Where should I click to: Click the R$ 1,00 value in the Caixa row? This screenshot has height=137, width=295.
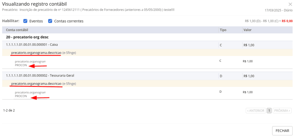coord(249,45)
